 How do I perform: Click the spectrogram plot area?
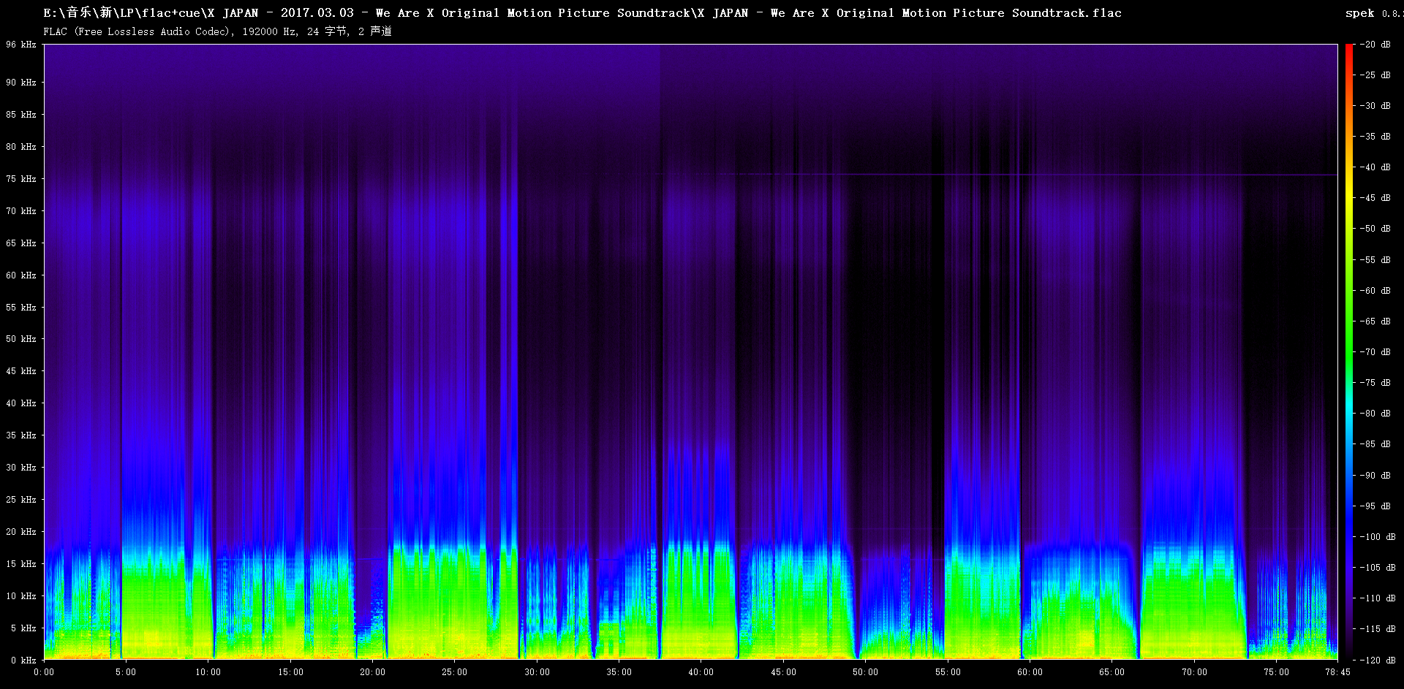click(x=690, y=352)
